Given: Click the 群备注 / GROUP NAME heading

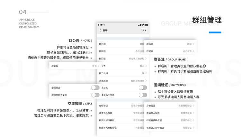Looking at the screenshot, I should click(x=170, y=59).
